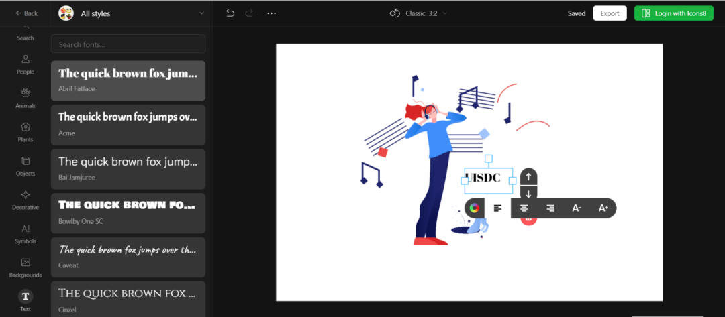Switch to the Backgrounds category

26,267
